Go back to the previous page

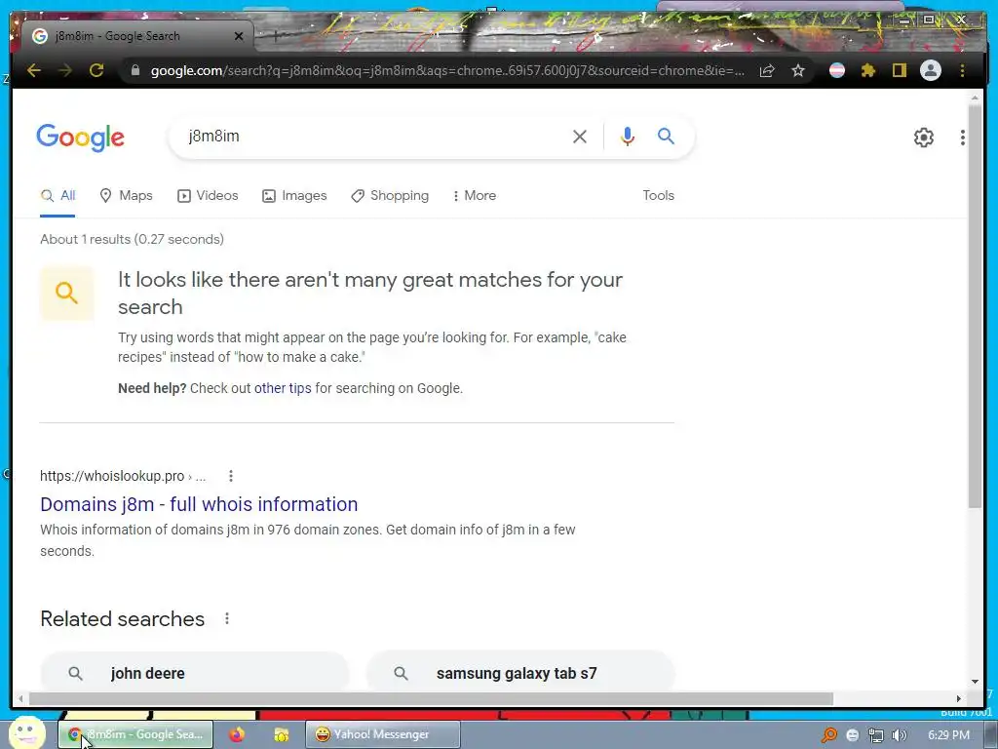(34, 70)
